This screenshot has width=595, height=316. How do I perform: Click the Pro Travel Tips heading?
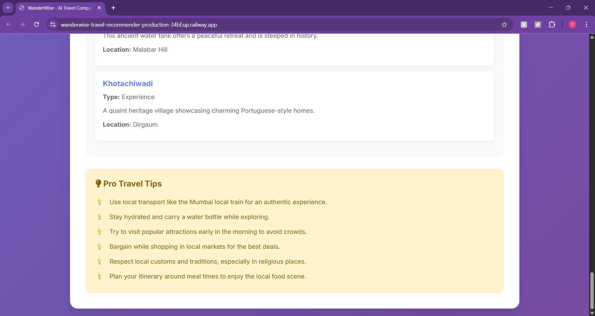133,184
